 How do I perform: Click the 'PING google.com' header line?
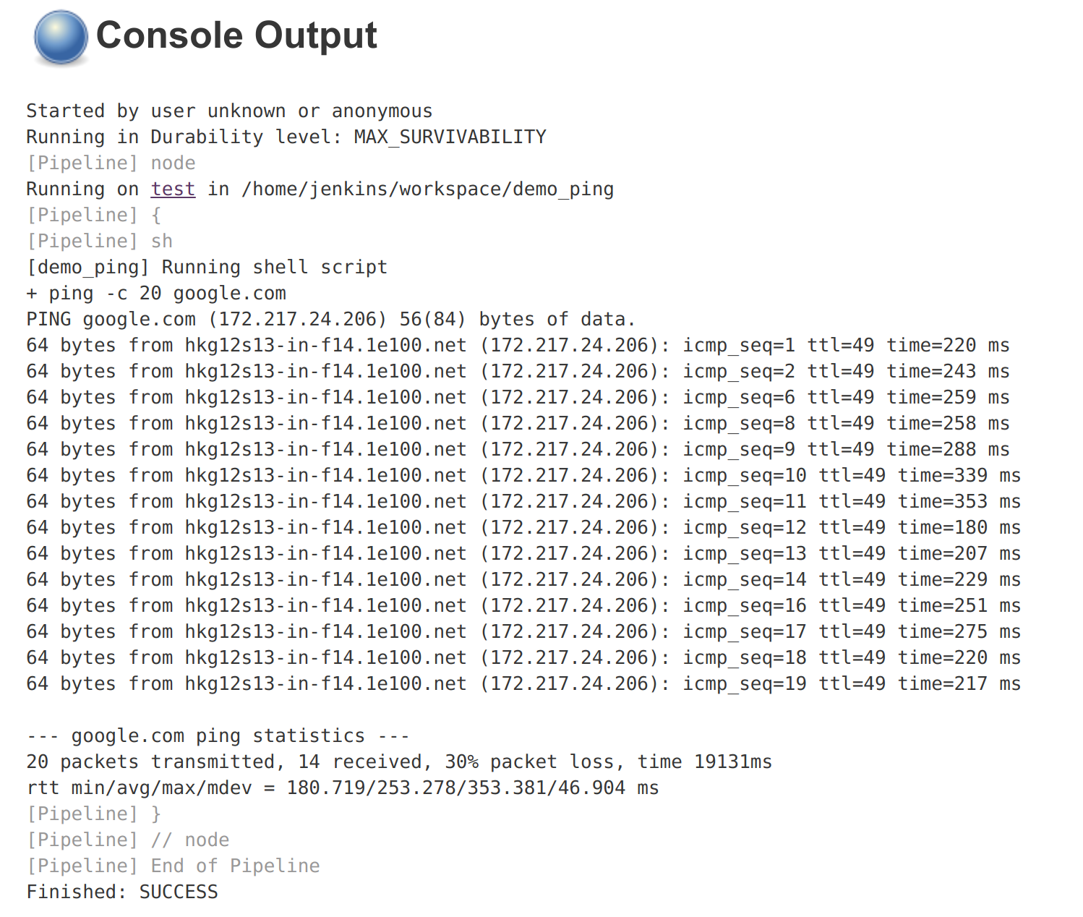coord(330,320)
